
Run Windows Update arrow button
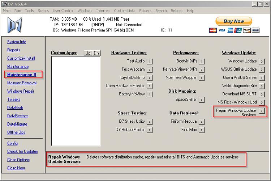coord(262,61)
